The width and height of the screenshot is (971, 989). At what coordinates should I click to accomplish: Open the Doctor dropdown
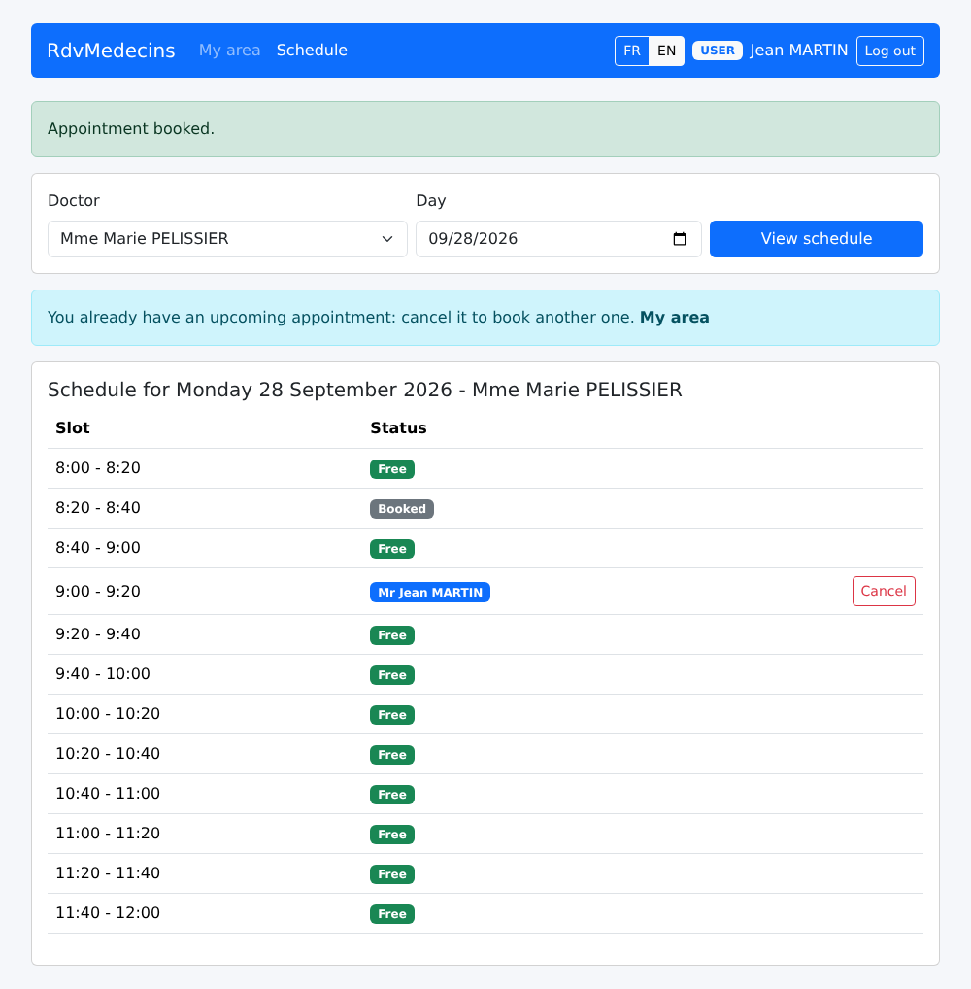pyautogui.click(x=227, y=239)
